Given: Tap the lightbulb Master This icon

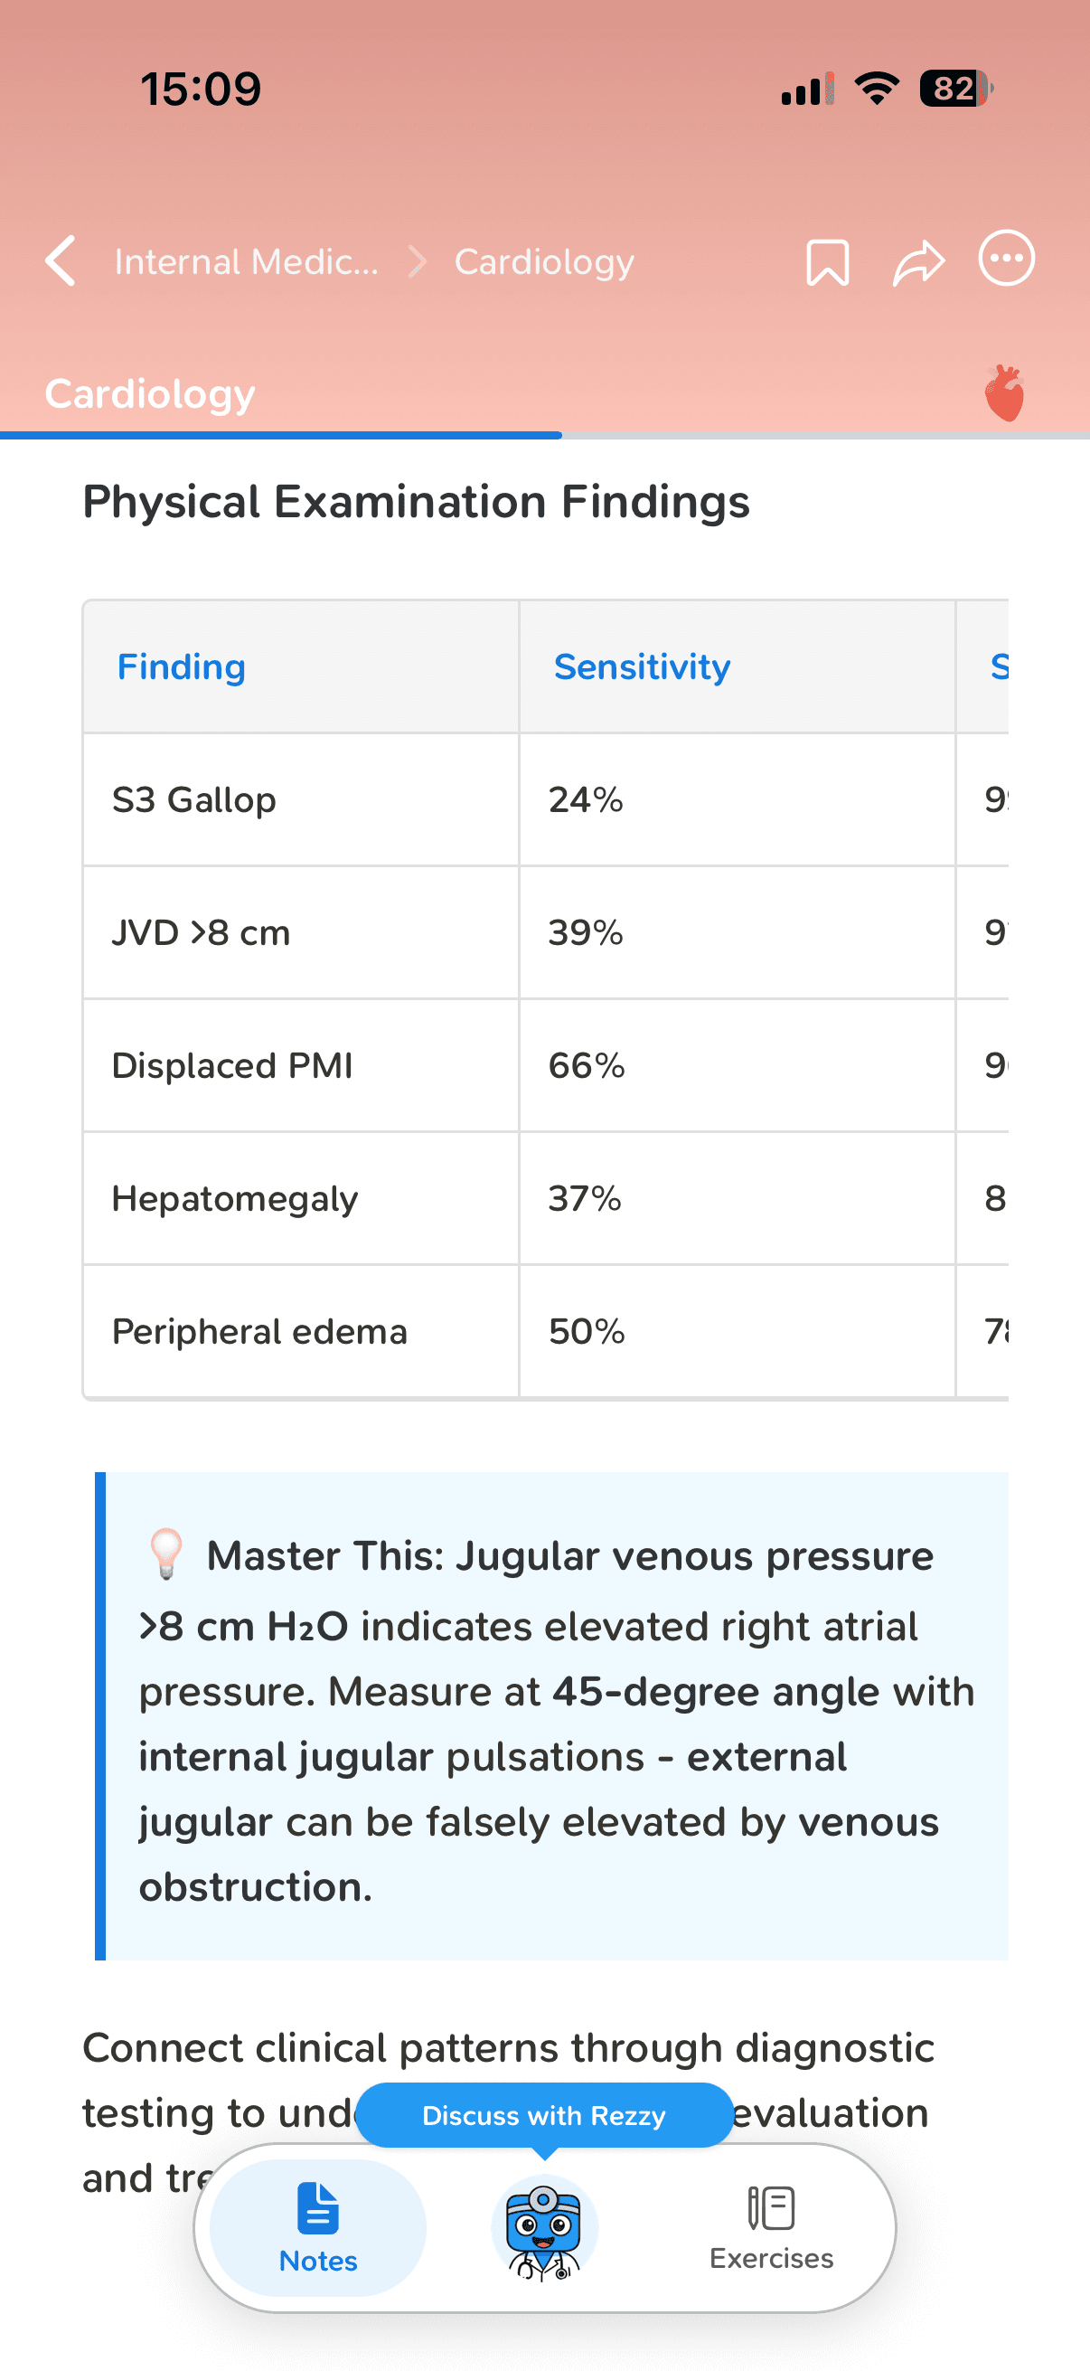Looking at the screenshot, I should [x=166, y=1554].
